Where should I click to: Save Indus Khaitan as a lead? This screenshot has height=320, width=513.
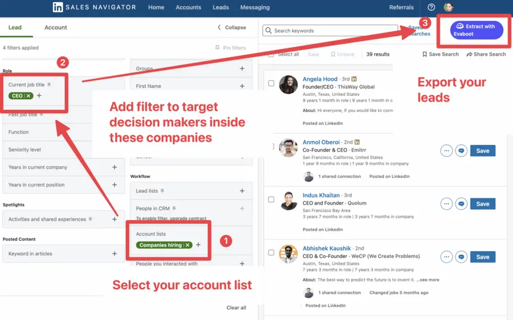pyautogui.click(x=483, y=204)
